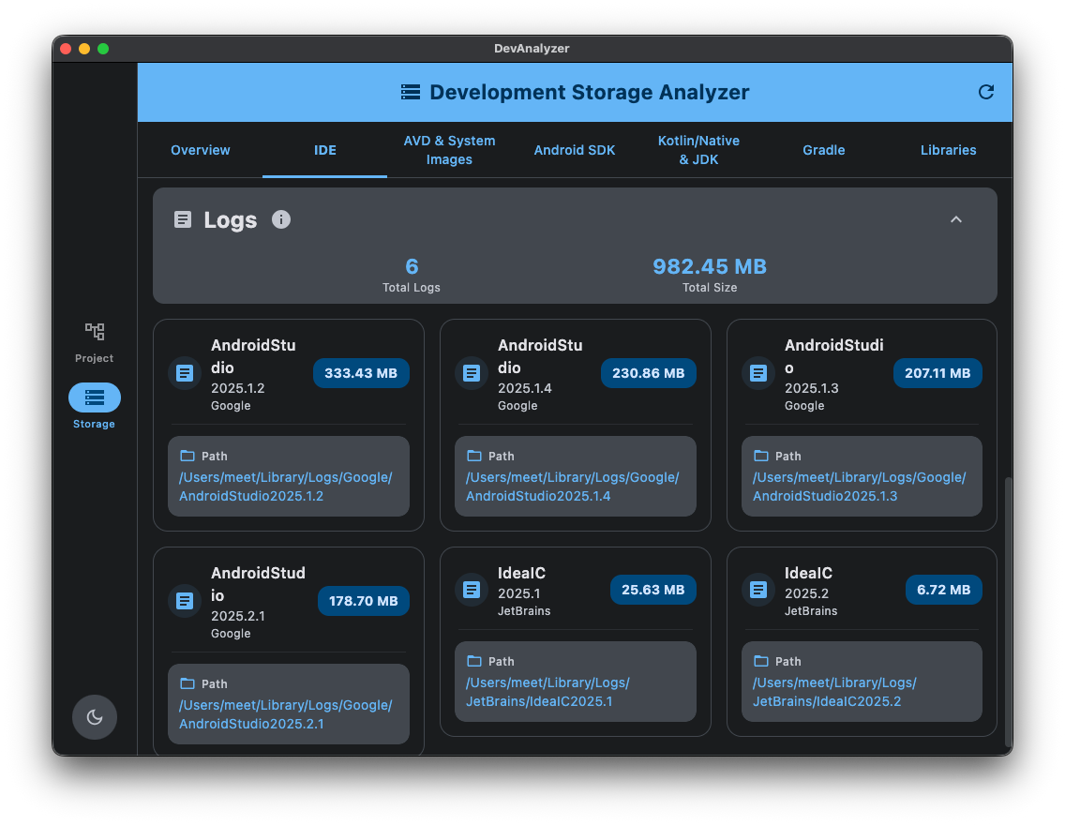Toggle dark mode with the moon button

click(x=95, y=717)
